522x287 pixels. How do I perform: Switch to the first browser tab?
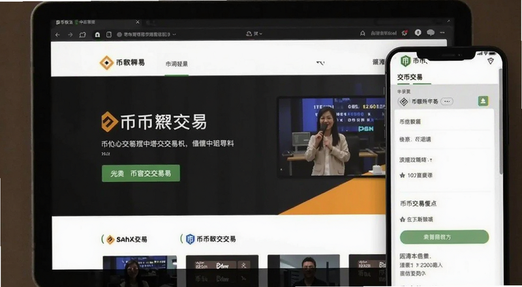click(x=64, y=22)
